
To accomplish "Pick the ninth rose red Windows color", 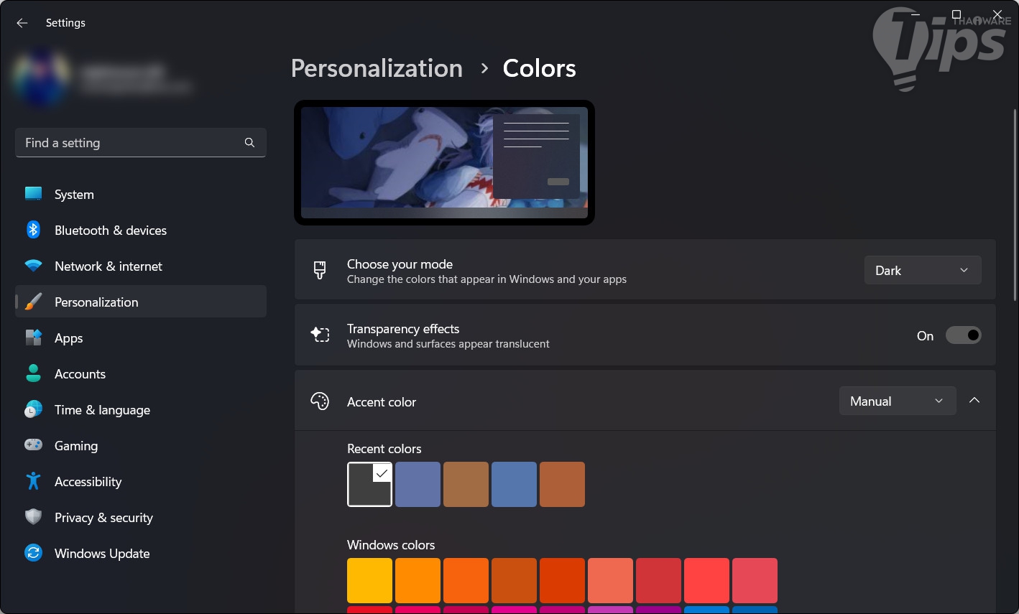I will [x=755, y=580].
